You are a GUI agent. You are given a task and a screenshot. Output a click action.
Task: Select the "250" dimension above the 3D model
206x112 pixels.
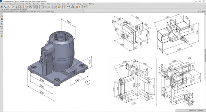(x=69, y=22)
